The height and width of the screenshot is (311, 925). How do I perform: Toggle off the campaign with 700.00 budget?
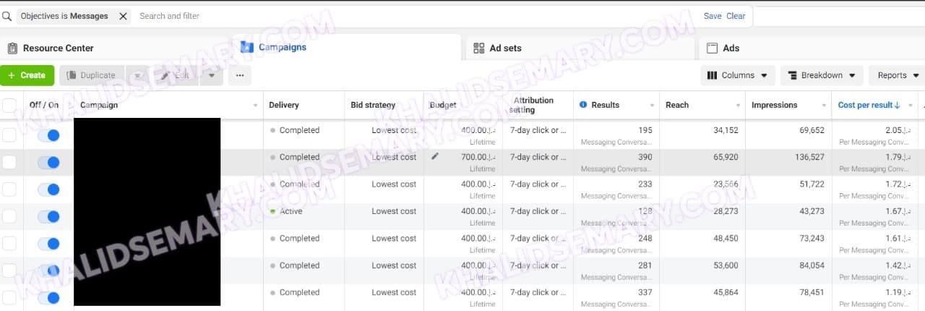click(48, 162)
